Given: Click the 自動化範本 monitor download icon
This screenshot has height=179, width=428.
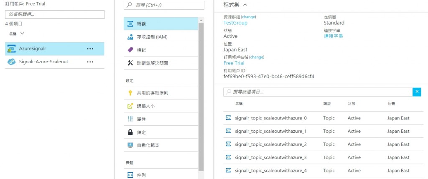Looking at the screenshot, I should click(x=130, y=145).
